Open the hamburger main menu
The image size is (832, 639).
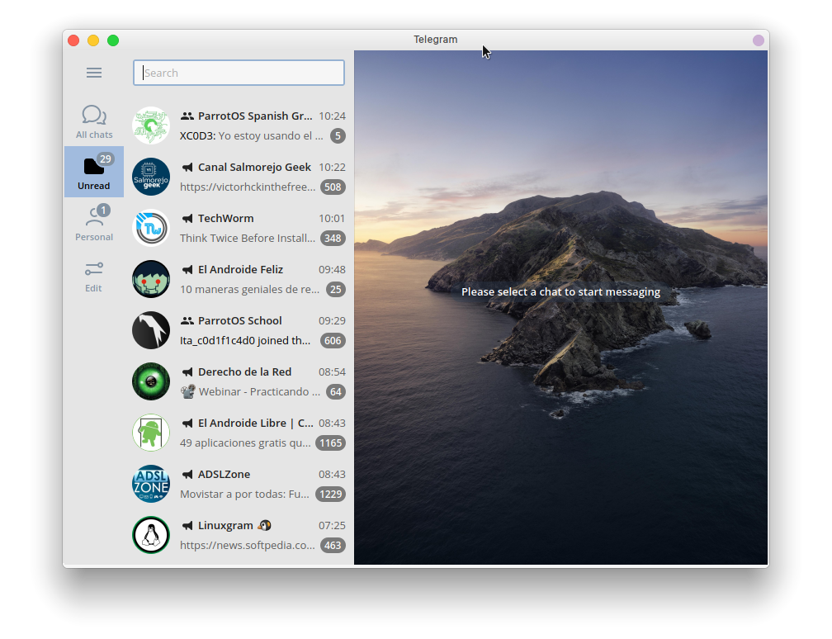(94, 73)
